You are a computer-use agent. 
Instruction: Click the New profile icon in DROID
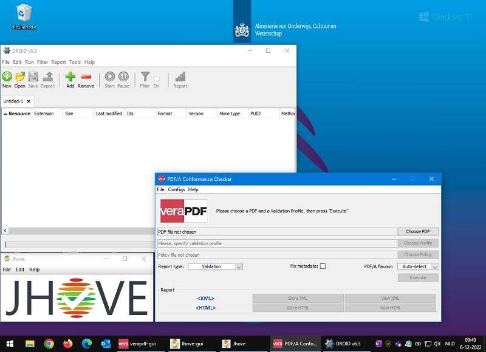coord(7,80)
